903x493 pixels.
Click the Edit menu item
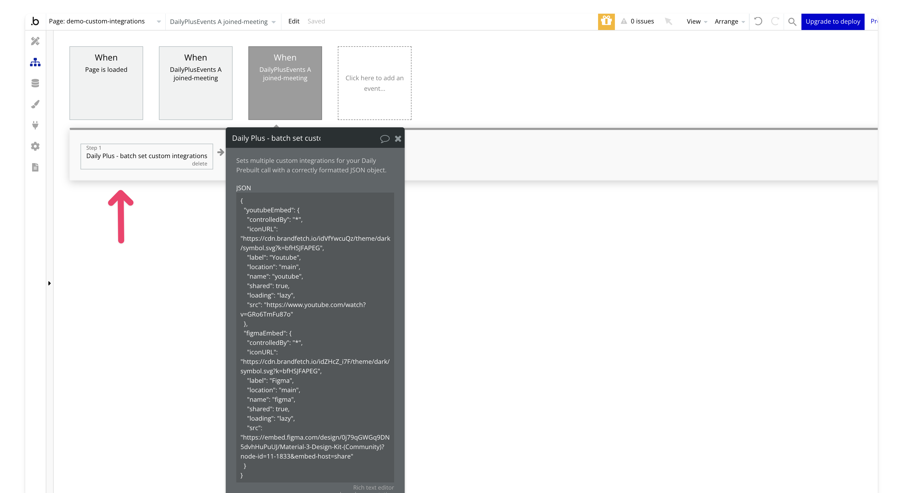(294, 21)
